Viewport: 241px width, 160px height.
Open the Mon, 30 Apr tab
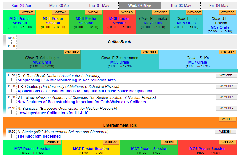click(x=59, y=6)
